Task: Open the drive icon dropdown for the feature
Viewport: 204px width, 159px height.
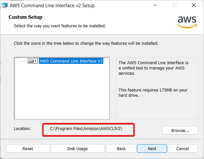Action: (x=33, y=61)
